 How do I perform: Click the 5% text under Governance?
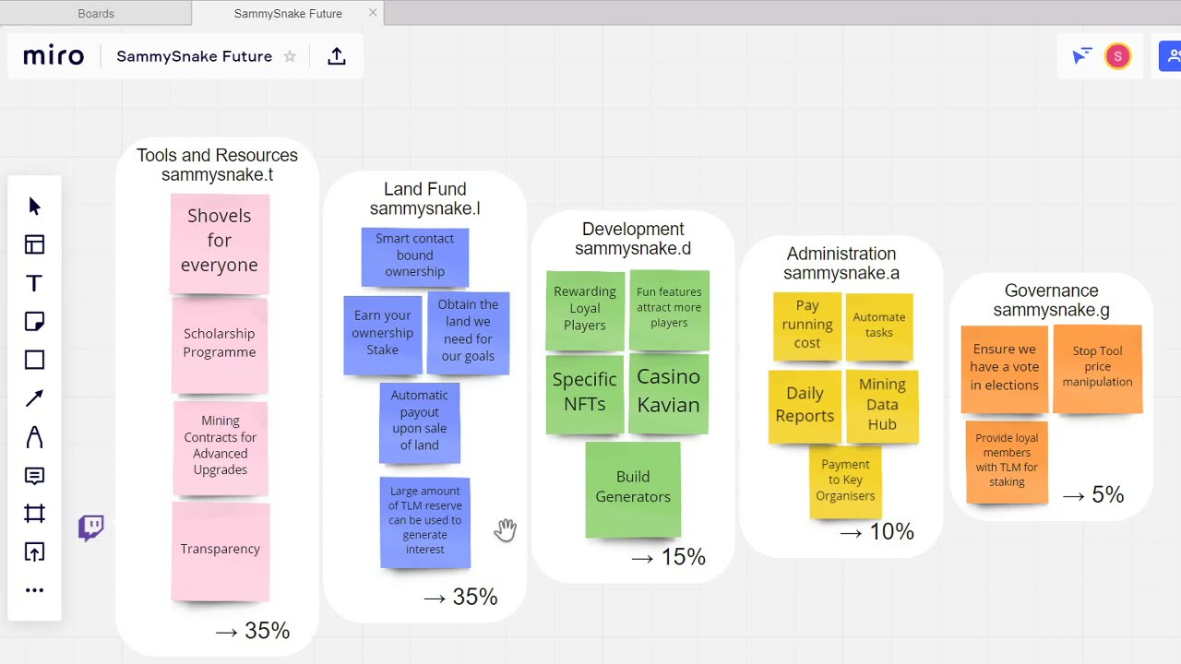[1107, 495]
